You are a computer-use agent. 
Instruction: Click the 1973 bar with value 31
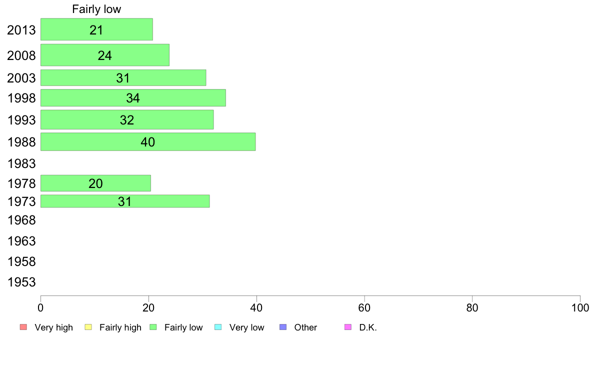point(125,201)
